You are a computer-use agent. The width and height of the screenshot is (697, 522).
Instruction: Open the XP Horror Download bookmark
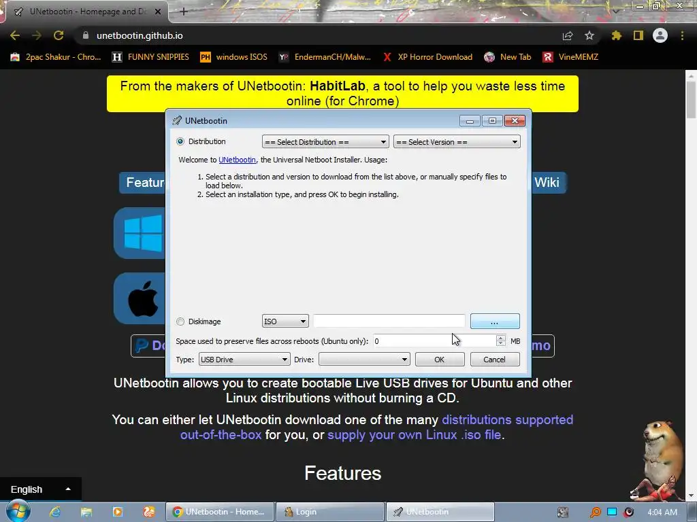(428, 57)
